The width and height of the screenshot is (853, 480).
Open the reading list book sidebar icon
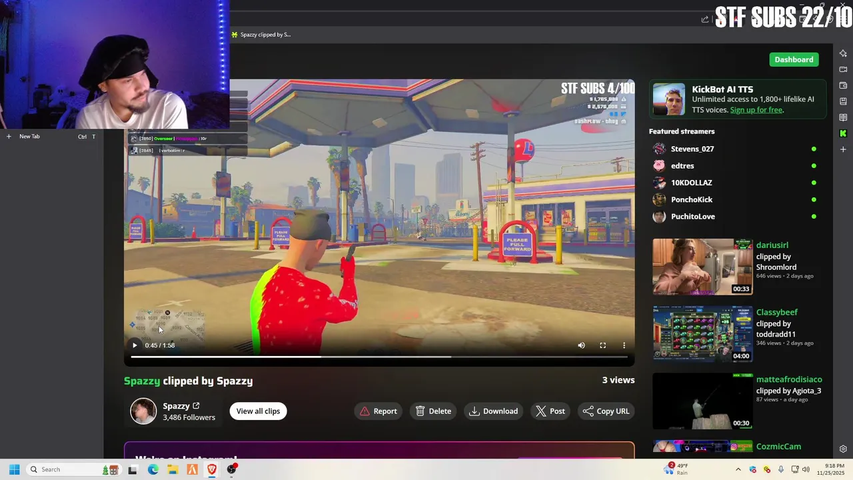pos(843,117)
